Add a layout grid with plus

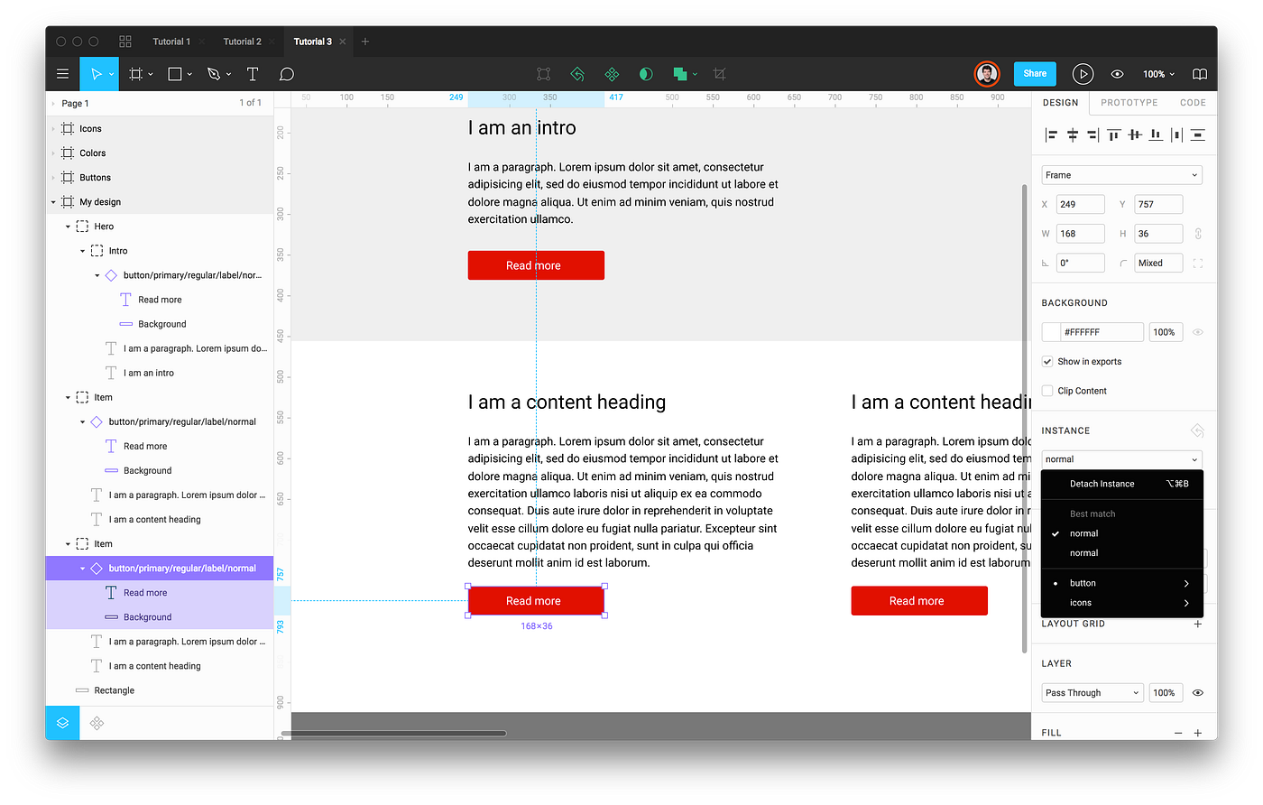pos(1198,624)
